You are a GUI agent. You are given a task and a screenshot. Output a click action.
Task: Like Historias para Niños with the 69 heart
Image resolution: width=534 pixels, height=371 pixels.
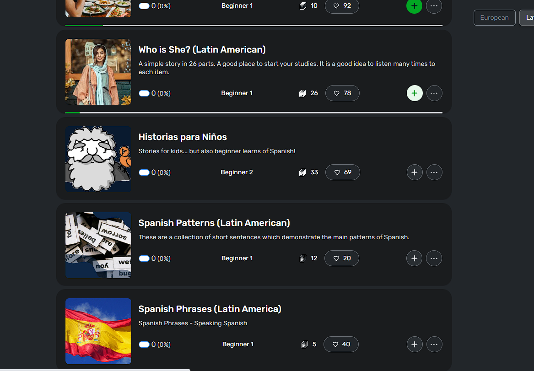coord(343,172)
